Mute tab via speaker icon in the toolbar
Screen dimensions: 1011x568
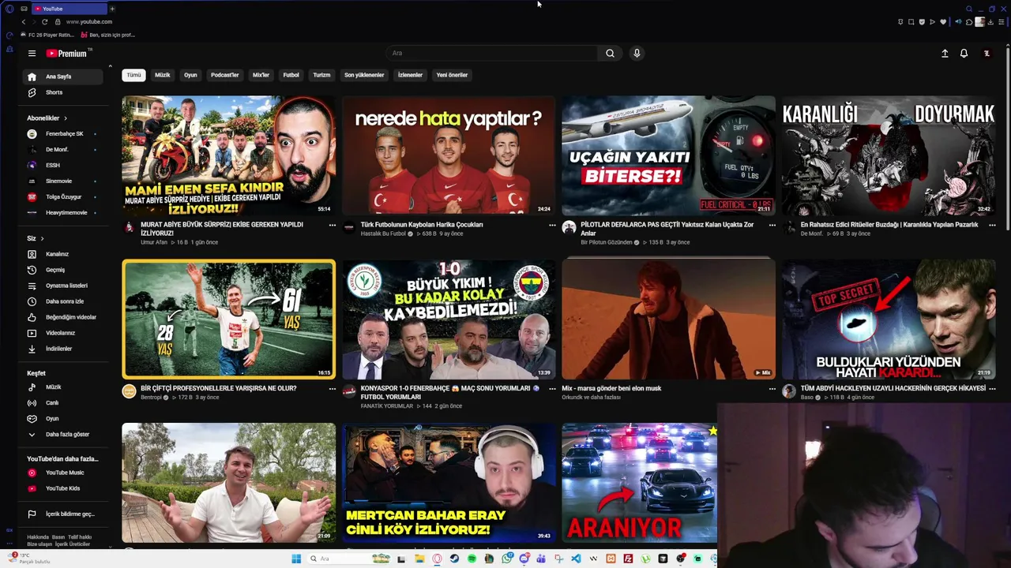(x=958, y=22)
